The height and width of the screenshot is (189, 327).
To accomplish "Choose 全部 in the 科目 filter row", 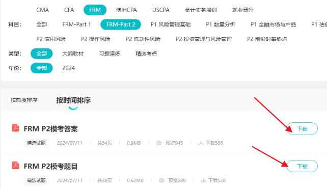I will pyautogui.click(x=42, y=24).
